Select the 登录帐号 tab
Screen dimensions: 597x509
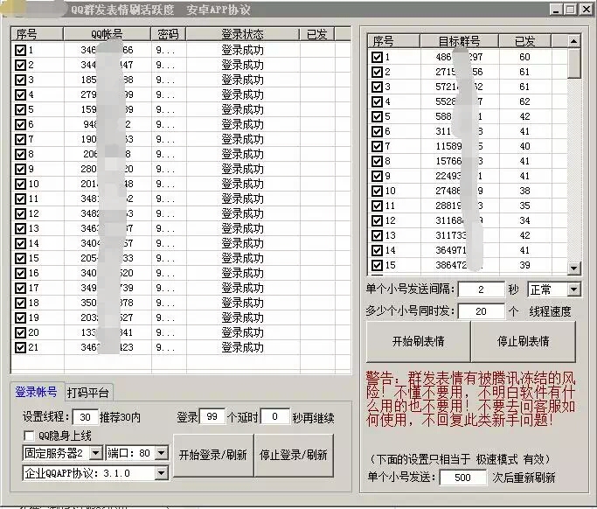[x=37, y=392]
